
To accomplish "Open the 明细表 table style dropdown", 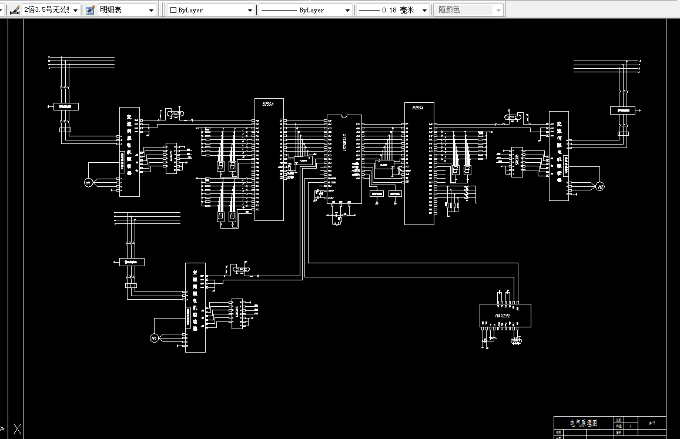I will point(151,10).
